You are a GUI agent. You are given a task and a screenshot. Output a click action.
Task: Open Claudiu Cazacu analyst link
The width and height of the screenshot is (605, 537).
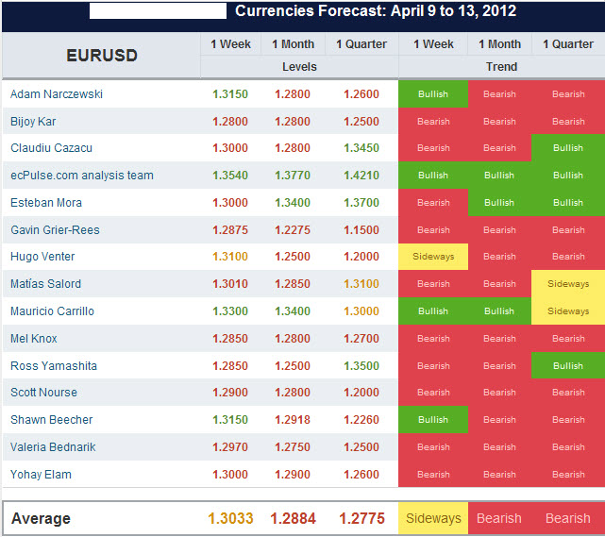(51, 148)
